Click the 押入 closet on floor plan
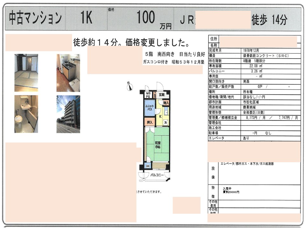The width and height of the screenshot is (306, 229). [149, 122]
